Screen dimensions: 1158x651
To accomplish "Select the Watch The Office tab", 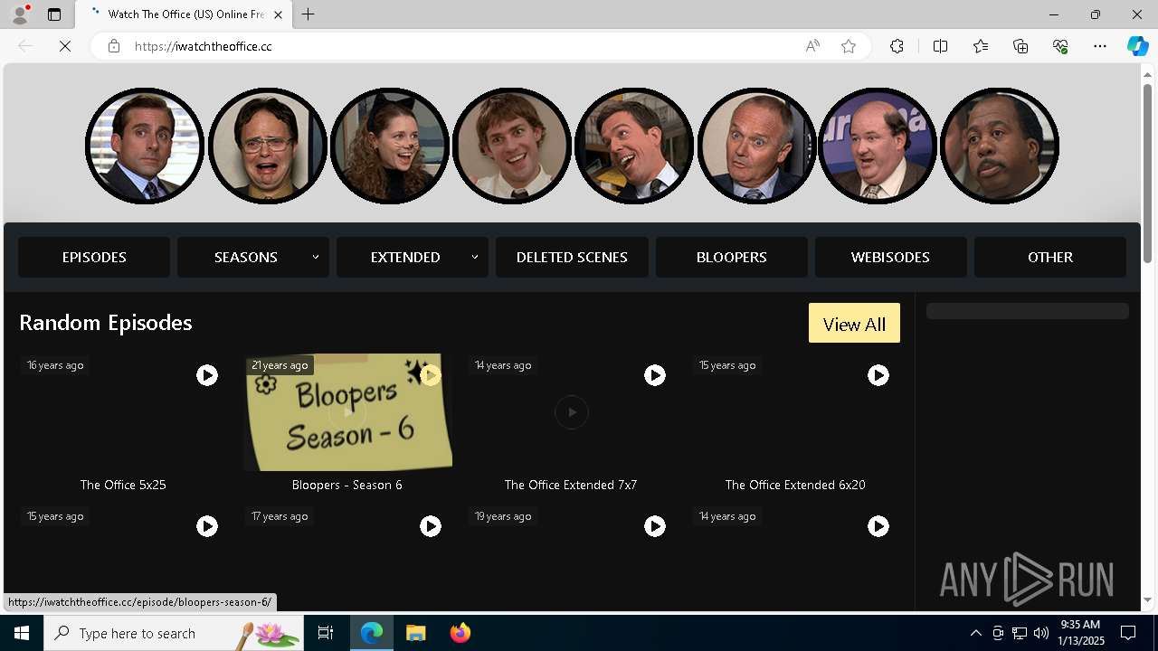I will click(x=184, y=14).
